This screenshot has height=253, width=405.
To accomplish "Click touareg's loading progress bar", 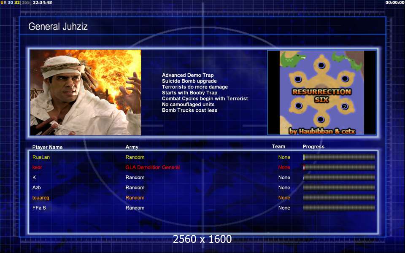I will tap(339, 198).
